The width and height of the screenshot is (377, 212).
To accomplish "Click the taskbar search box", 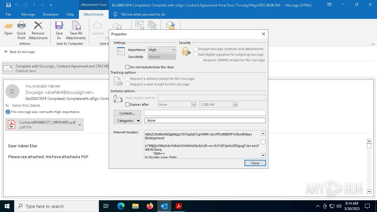I will pos(57,206).
